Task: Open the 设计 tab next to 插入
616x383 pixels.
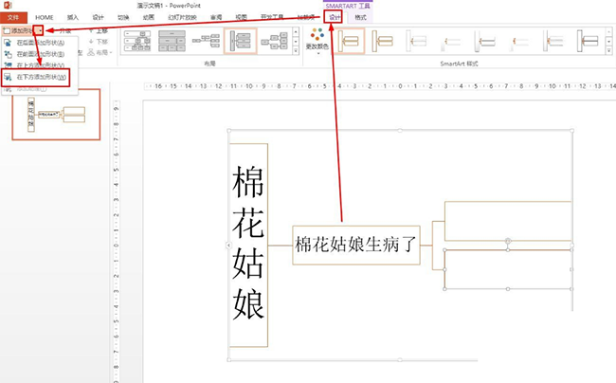Action: 98,18
